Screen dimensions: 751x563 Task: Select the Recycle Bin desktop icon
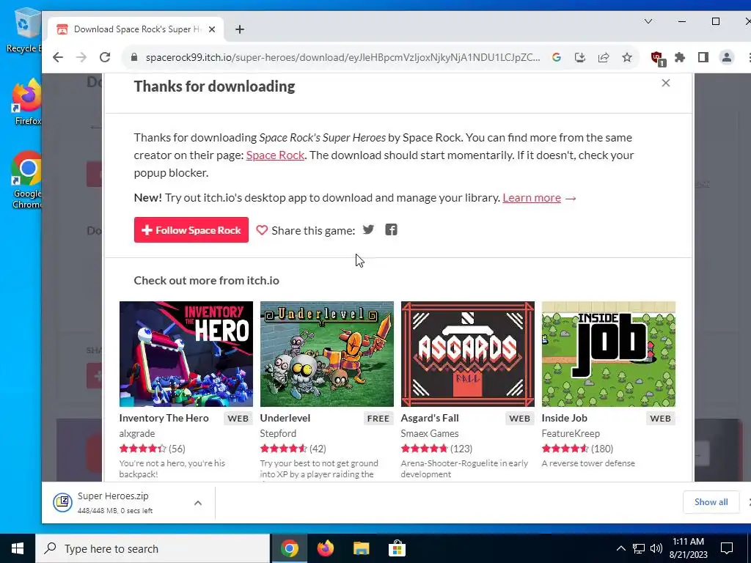point(24,30)
